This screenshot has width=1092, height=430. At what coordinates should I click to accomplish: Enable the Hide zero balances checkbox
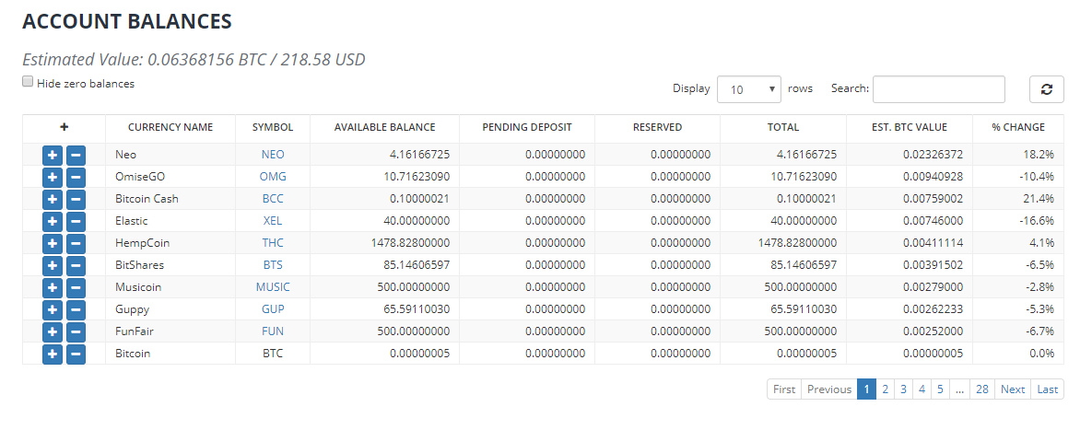(x=28, y=81)
